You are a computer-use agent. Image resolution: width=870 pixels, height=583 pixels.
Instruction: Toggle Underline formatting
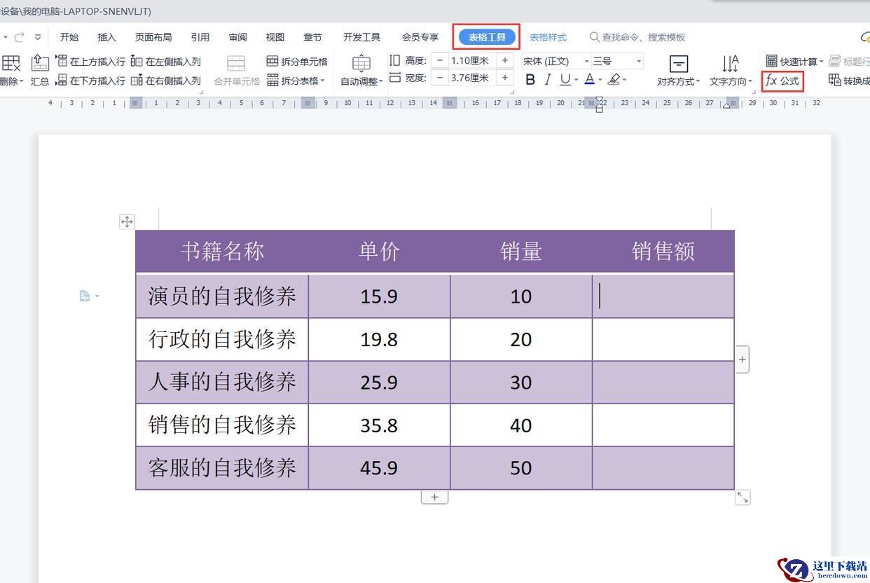coord(565,80)
